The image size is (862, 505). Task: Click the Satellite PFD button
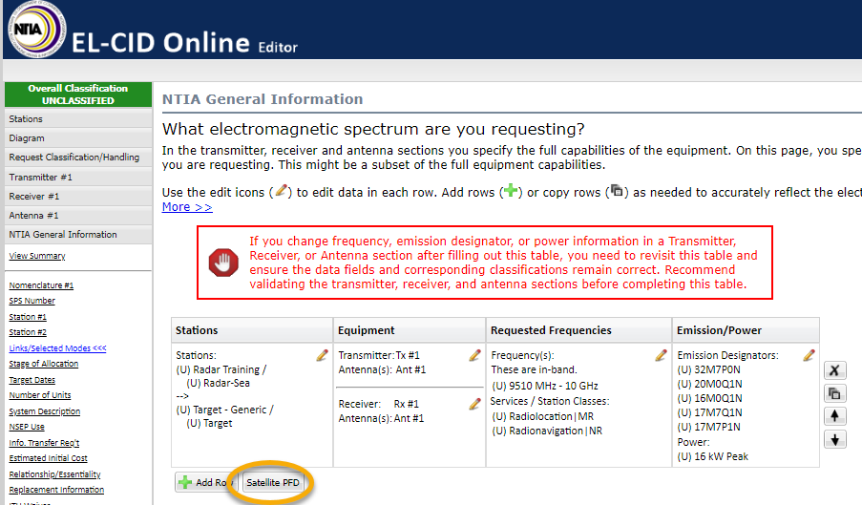tap(273, 483)
